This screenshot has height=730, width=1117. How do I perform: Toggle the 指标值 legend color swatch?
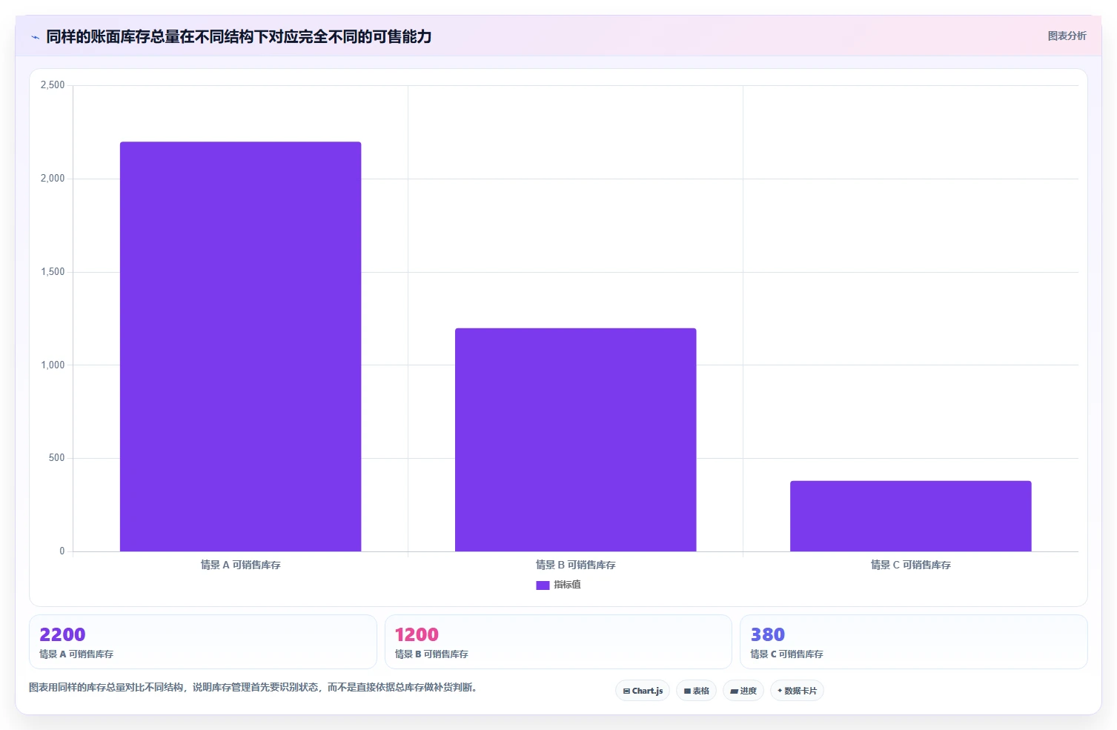[543, 585]
